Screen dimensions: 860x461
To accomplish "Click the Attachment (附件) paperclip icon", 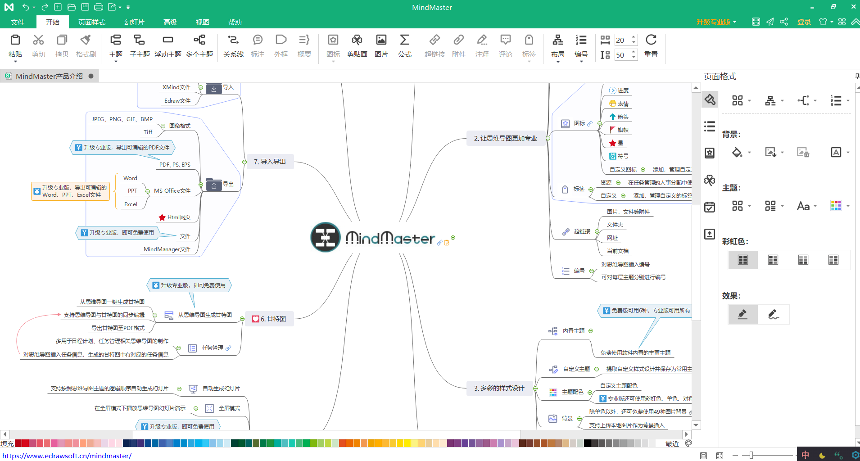I will tap(458, 40).
